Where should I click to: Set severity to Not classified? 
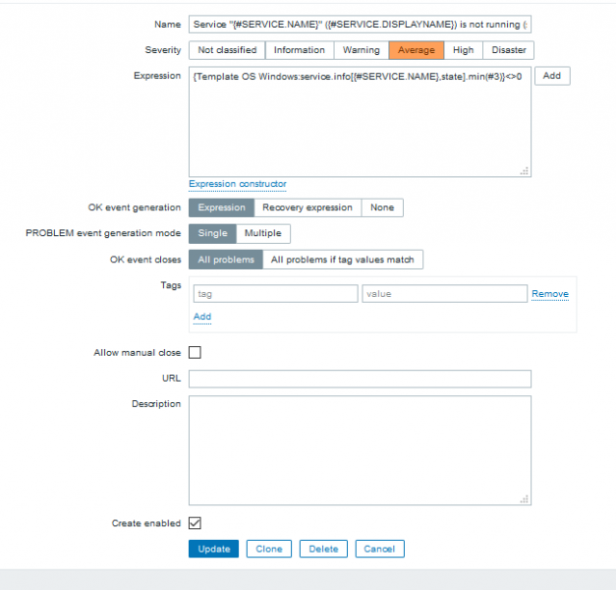(227, 50)
